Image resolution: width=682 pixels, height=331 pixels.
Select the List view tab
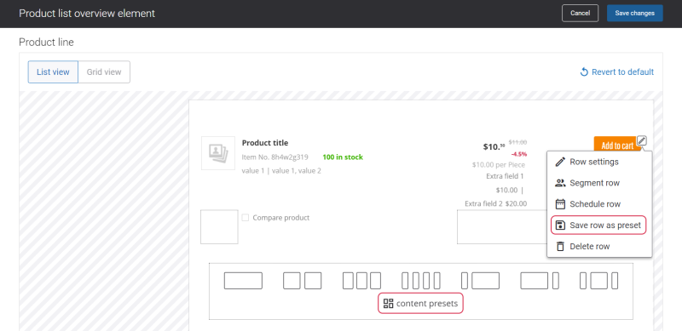tap(53, 72)
